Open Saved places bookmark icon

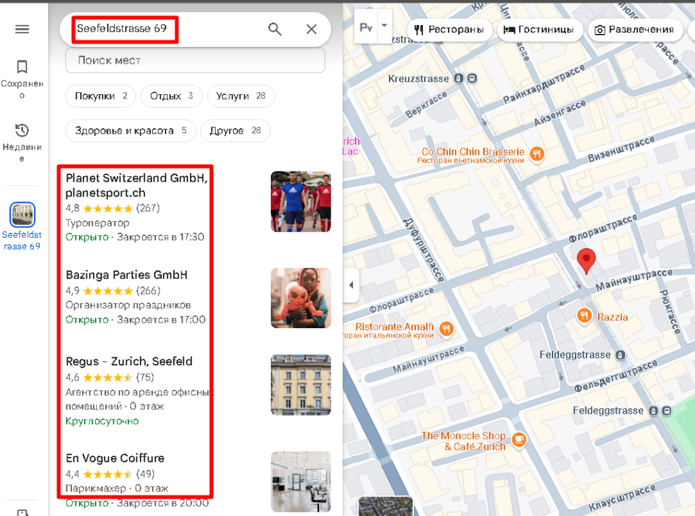point(22,67)
